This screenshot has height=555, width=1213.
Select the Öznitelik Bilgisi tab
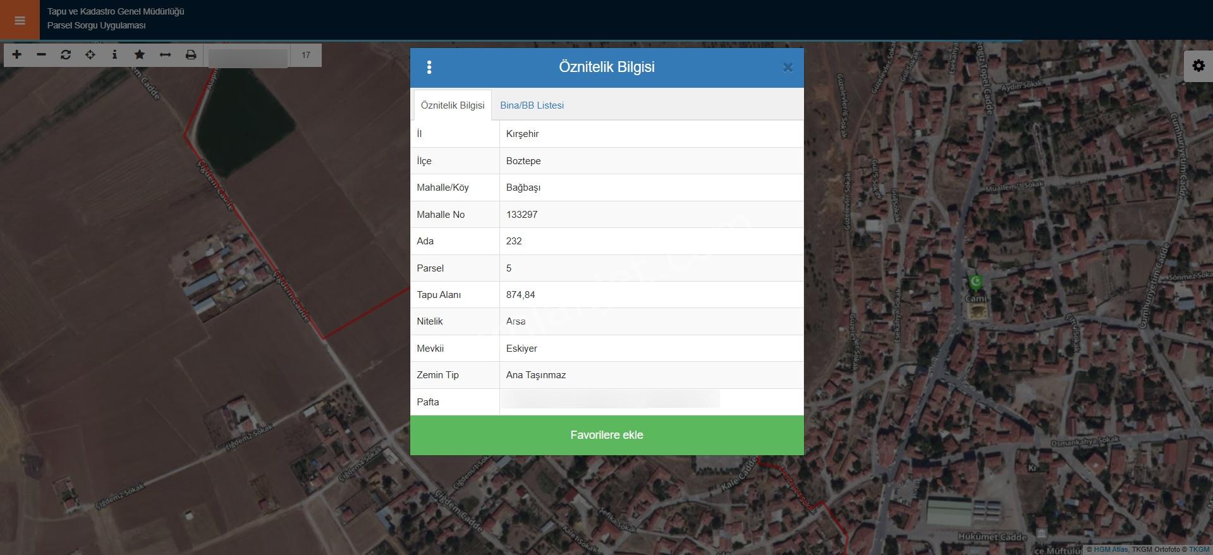(453, 105)
